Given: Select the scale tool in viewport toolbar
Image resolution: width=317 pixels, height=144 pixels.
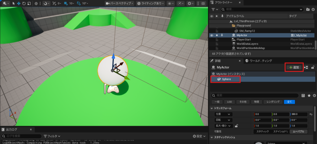Looking at the screenshot, I should (x=29, y=3).
